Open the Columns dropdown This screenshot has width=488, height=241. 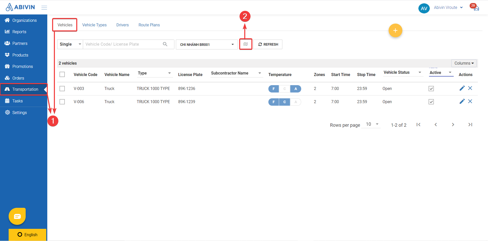click(x=464, y=63)
